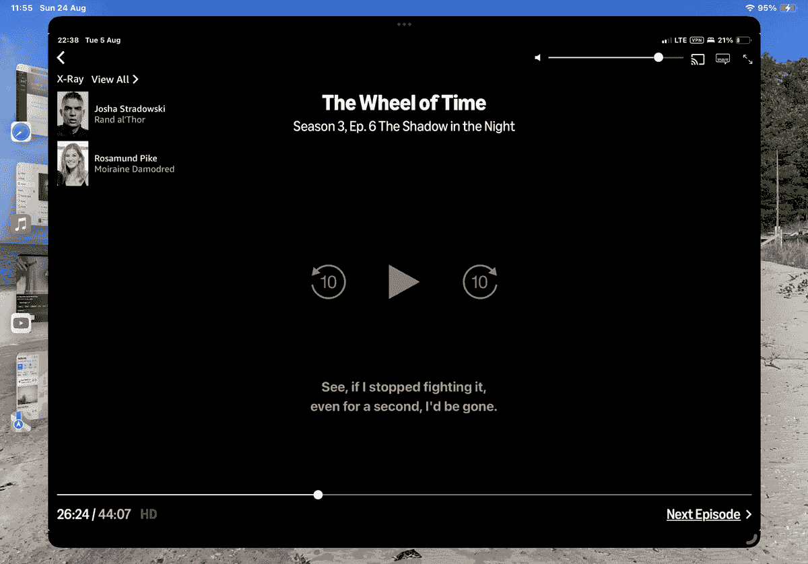Tap the "LTE" indicator in the player

click(x=681, y=40)
